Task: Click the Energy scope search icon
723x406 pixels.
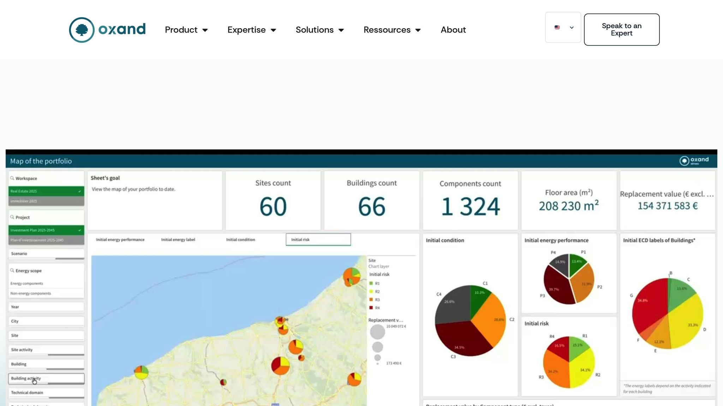Action: [x=12, y=270]
